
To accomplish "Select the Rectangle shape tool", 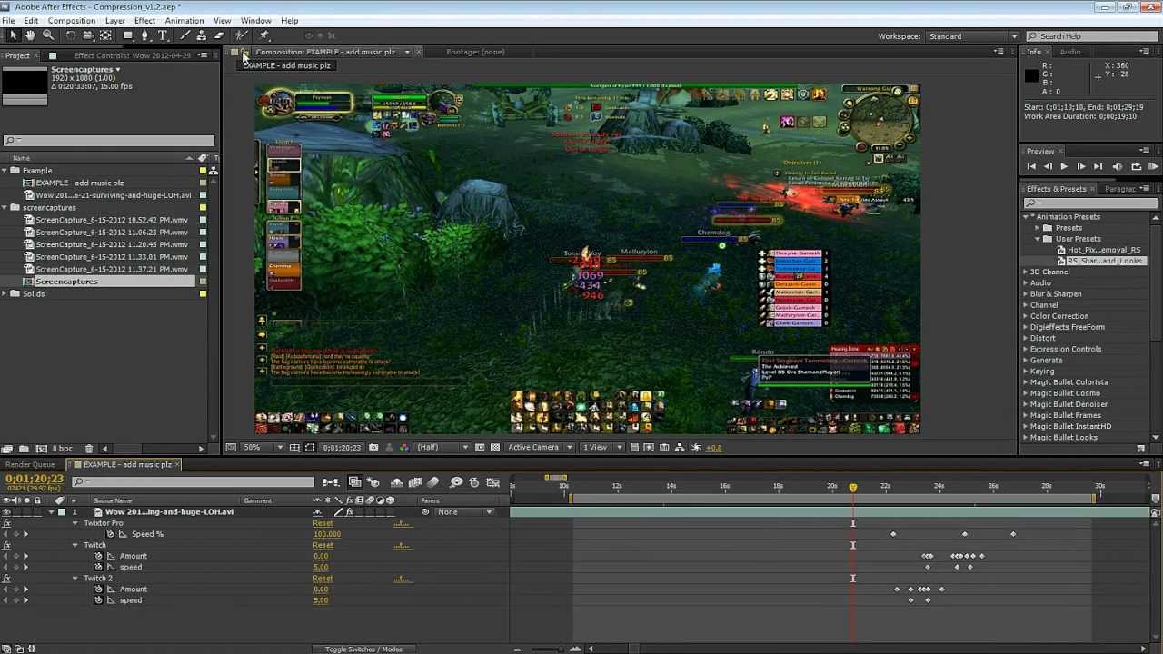I will click(128, 35).
